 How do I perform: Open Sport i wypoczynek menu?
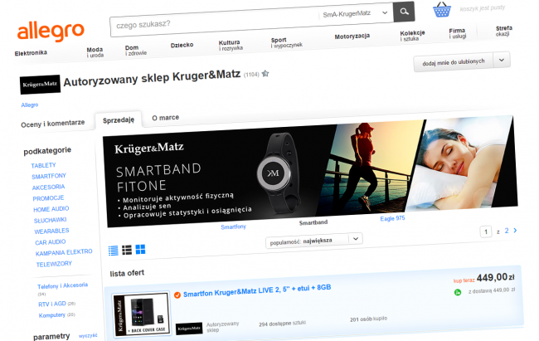pos(287,42)
